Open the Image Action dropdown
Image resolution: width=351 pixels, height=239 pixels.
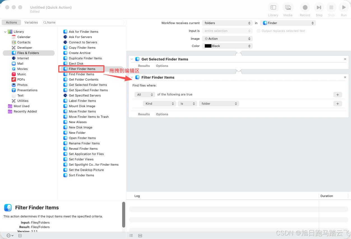coord(227,39)
